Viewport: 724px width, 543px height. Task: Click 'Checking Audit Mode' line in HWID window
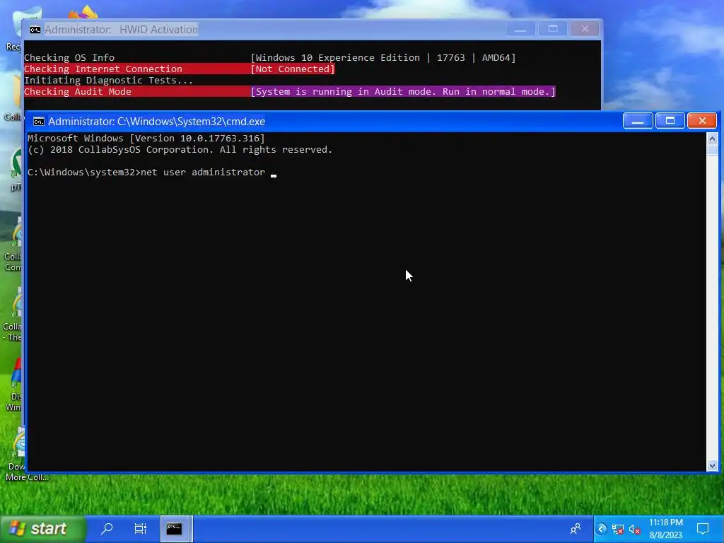(78, 91)
